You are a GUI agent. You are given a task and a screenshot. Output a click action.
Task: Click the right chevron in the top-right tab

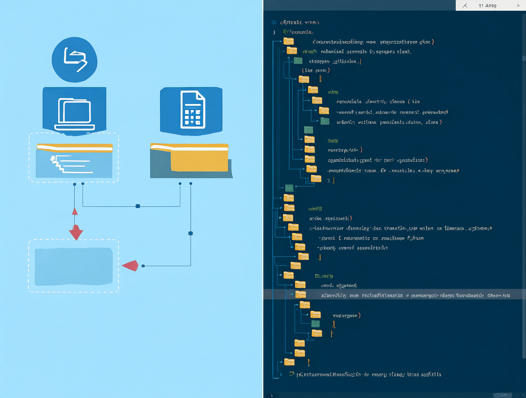click(x=518, y=5)
